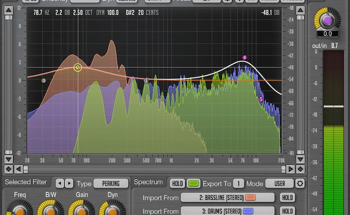Click grey filter node 1 at left
Image resolution: width=350 pixels, height=215 pixels.
coord(44,81)
